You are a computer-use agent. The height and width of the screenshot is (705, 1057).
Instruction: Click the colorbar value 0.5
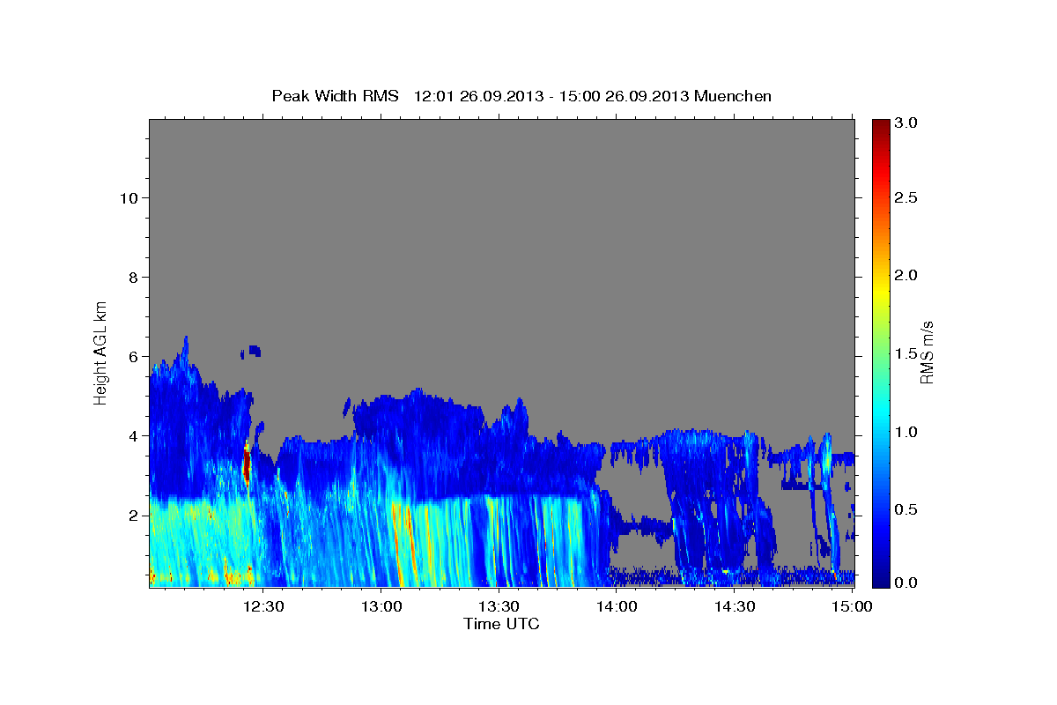pyautogui.click(x=907, y=509)
